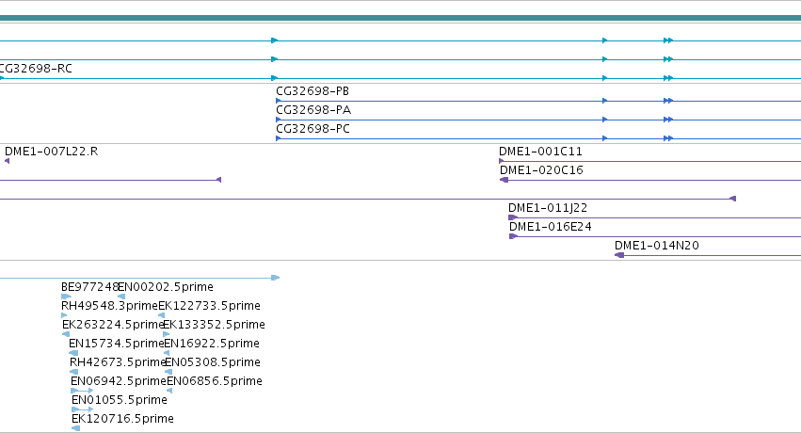Open EN00202.5prime EST label
Screen dimensions: 801x433
(x=166, y=287)
